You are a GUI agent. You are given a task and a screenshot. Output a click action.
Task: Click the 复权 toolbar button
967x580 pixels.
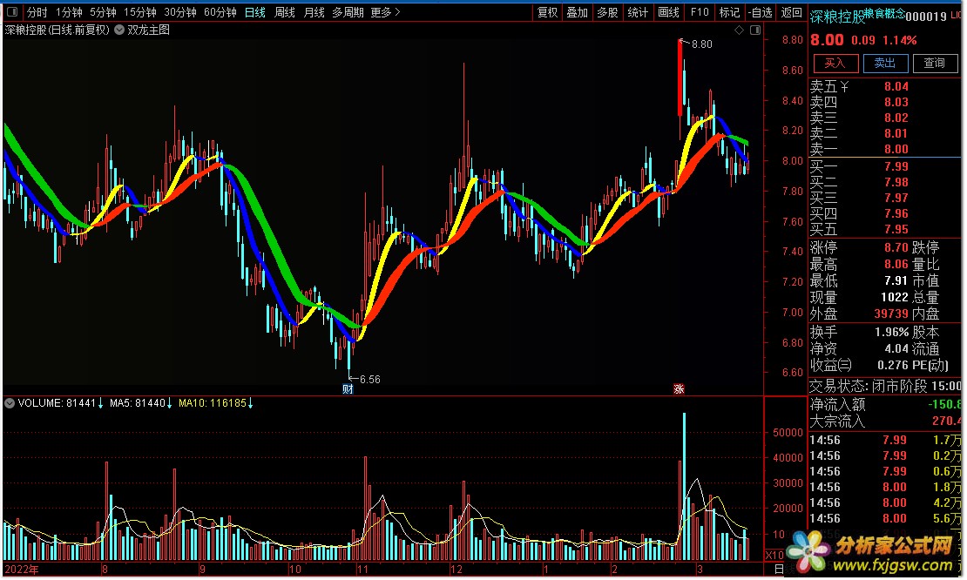(547, 11)
